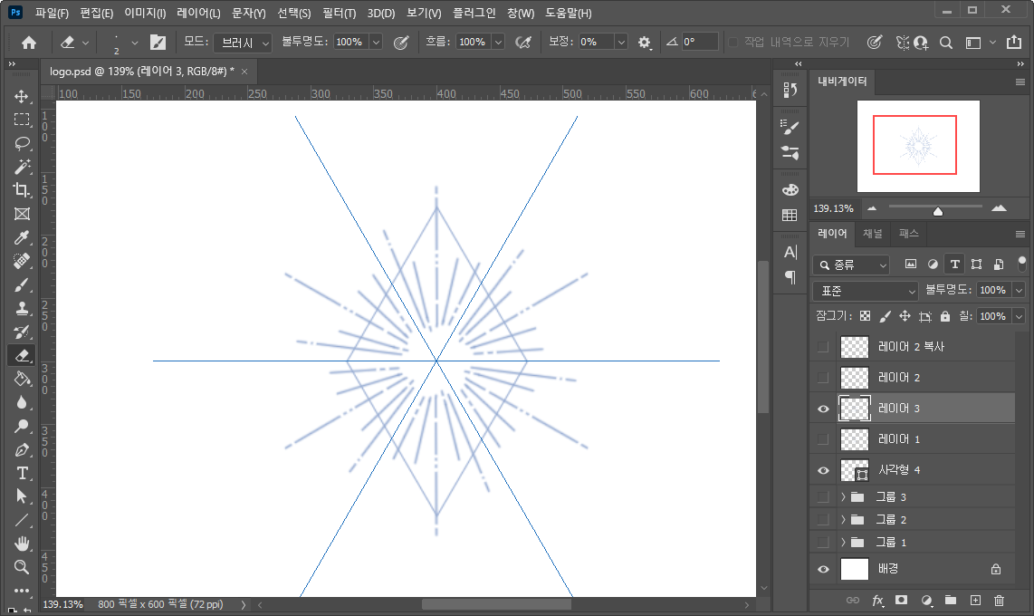Select the Paint Bucket tool

[22, 380]
